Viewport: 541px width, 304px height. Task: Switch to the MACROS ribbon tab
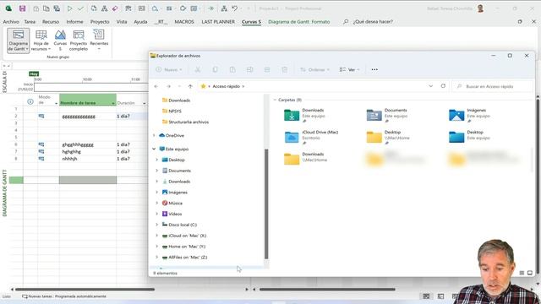(x=184, y=22)
